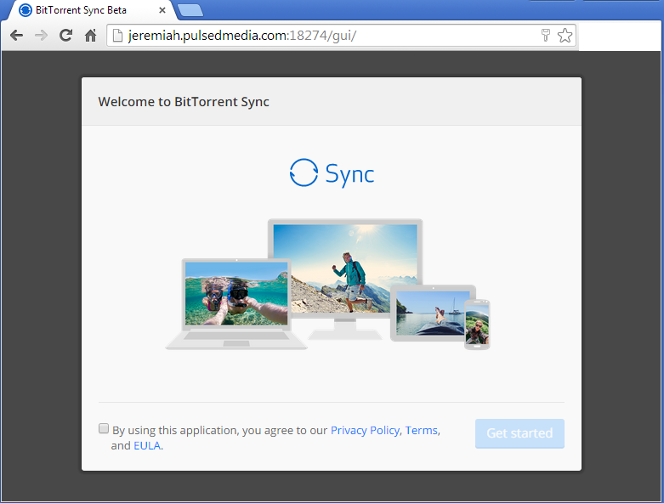Tick the agreement checkbox for the terms

[104, 429]
